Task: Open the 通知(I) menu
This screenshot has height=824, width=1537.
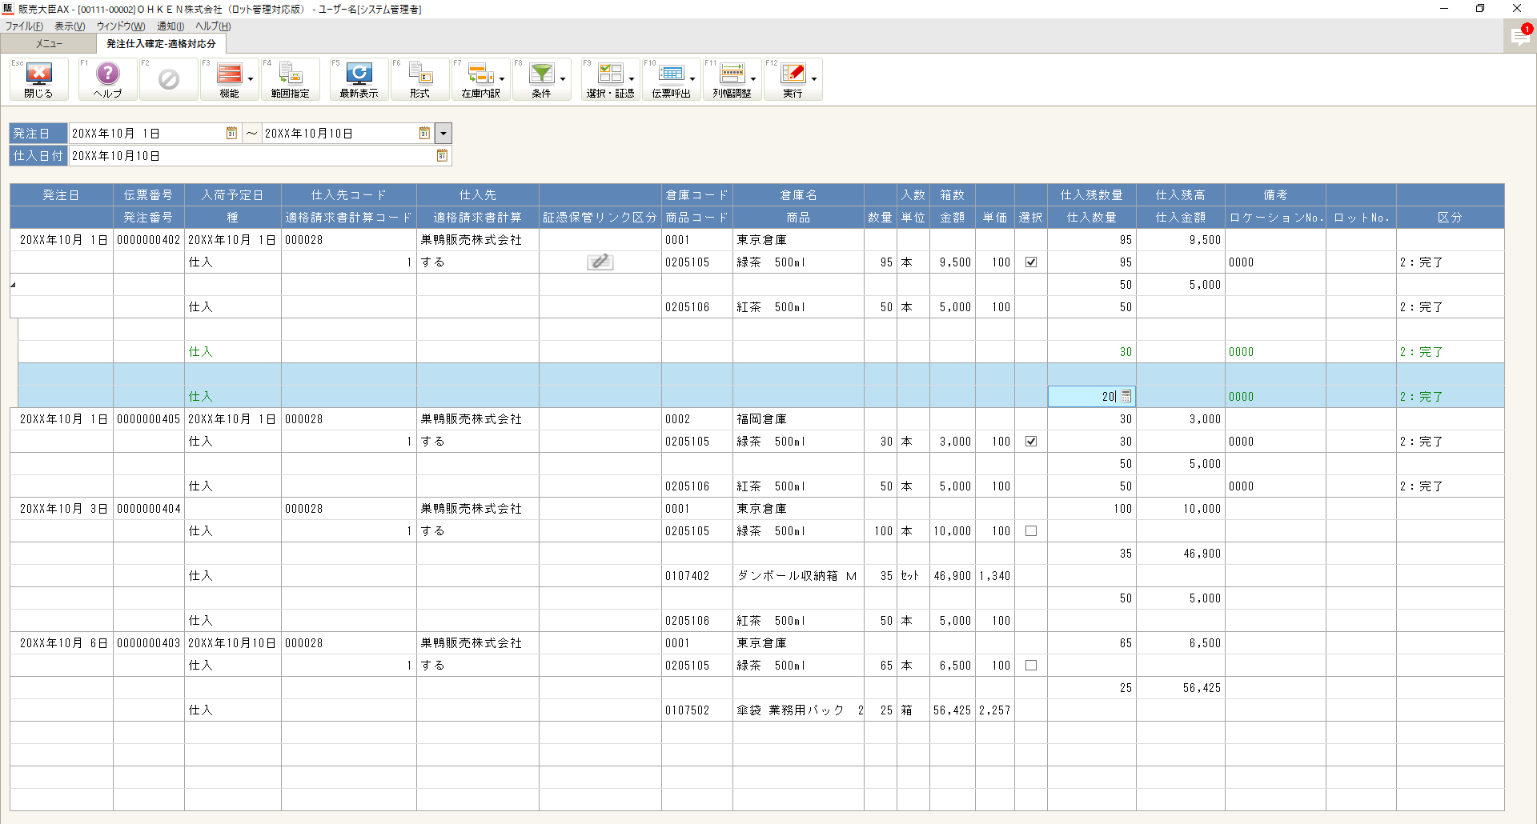Action: [x=171, y=26]
